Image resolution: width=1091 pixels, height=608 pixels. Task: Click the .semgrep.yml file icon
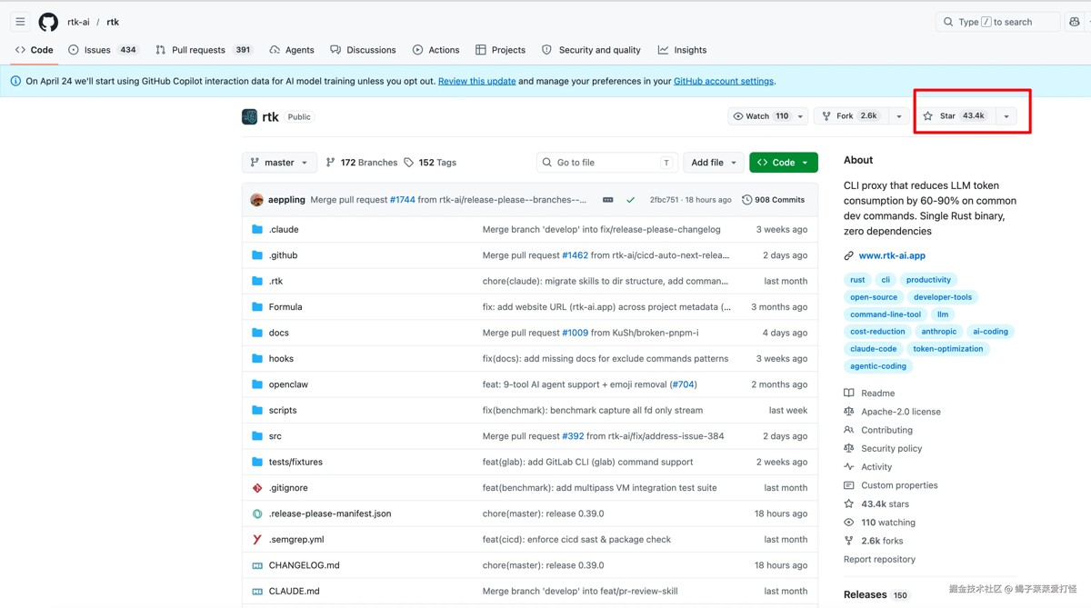[257, 540]
